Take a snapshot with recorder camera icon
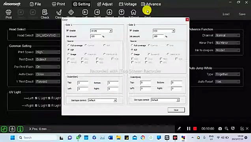251x142 pixels. [220, 129]
